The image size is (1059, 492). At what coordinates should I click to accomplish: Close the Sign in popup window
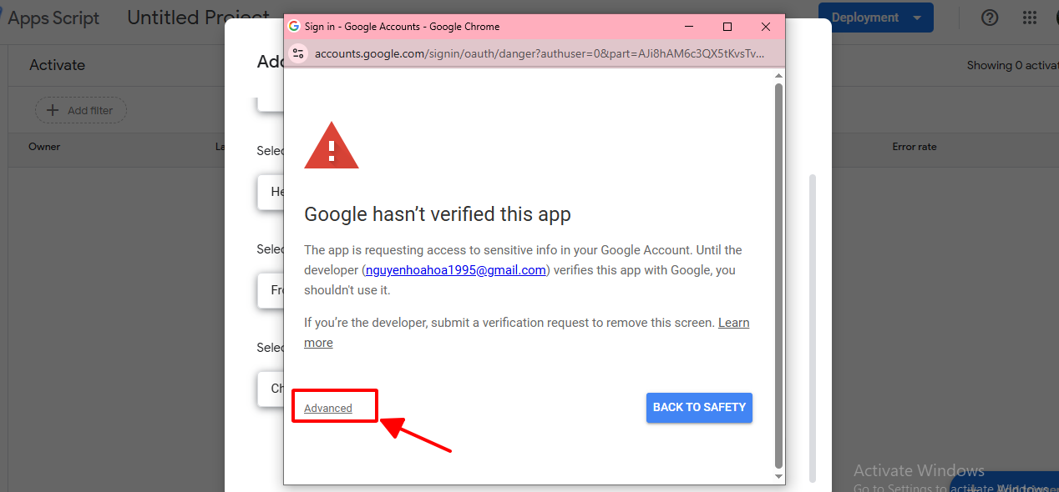tap(766, 27)
